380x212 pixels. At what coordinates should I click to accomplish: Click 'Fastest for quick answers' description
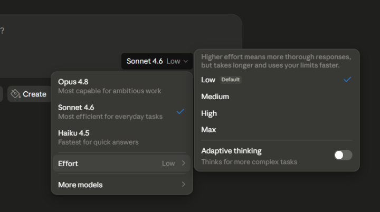[98, 142]
